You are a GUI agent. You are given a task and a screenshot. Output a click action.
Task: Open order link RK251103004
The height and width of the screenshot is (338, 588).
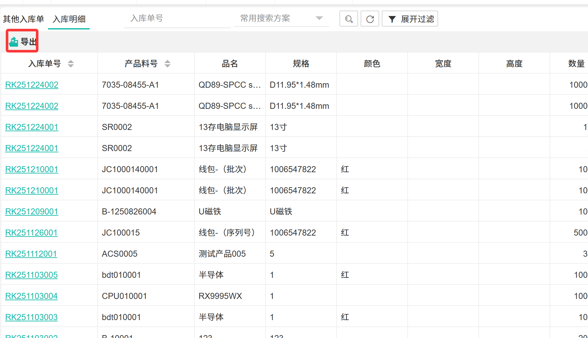[31, 296]
